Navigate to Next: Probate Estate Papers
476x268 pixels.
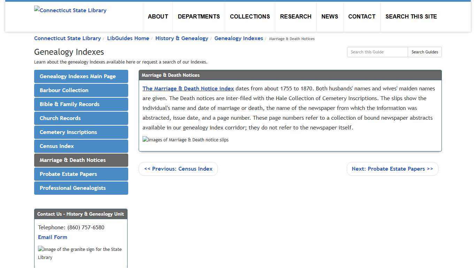tap(392, 169)
